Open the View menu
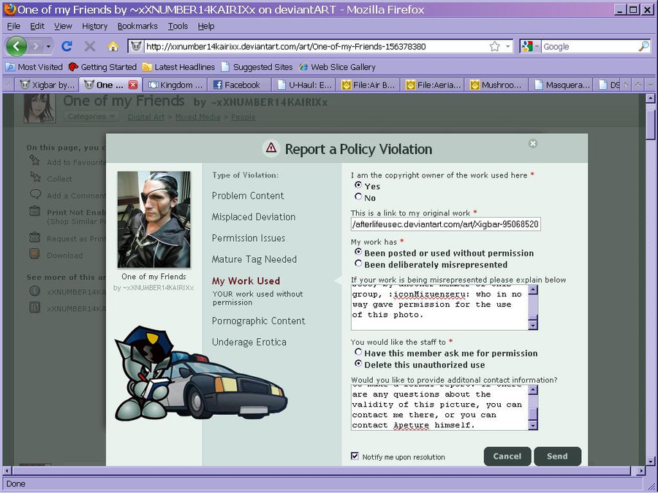The height and width of the screenshot is (493, 658). point(63,26)
